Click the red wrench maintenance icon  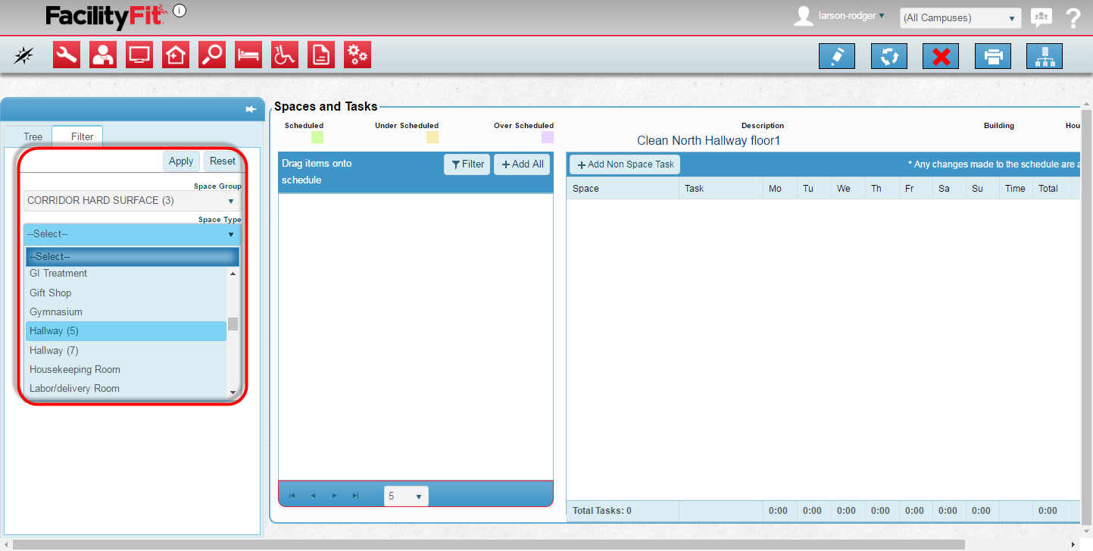67,55
